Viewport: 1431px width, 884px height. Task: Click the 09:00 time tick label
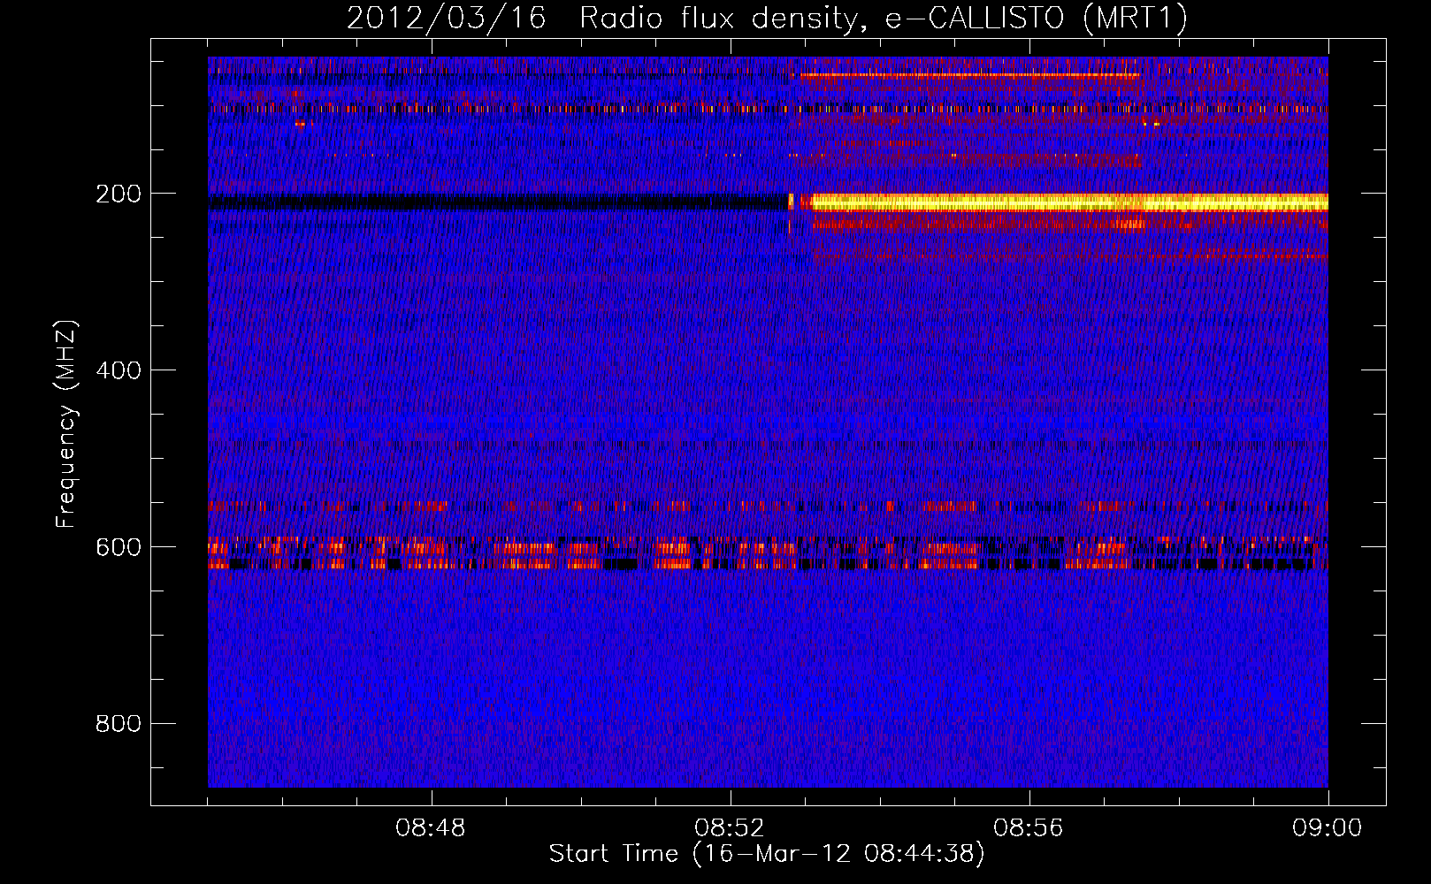[1328, 828]
